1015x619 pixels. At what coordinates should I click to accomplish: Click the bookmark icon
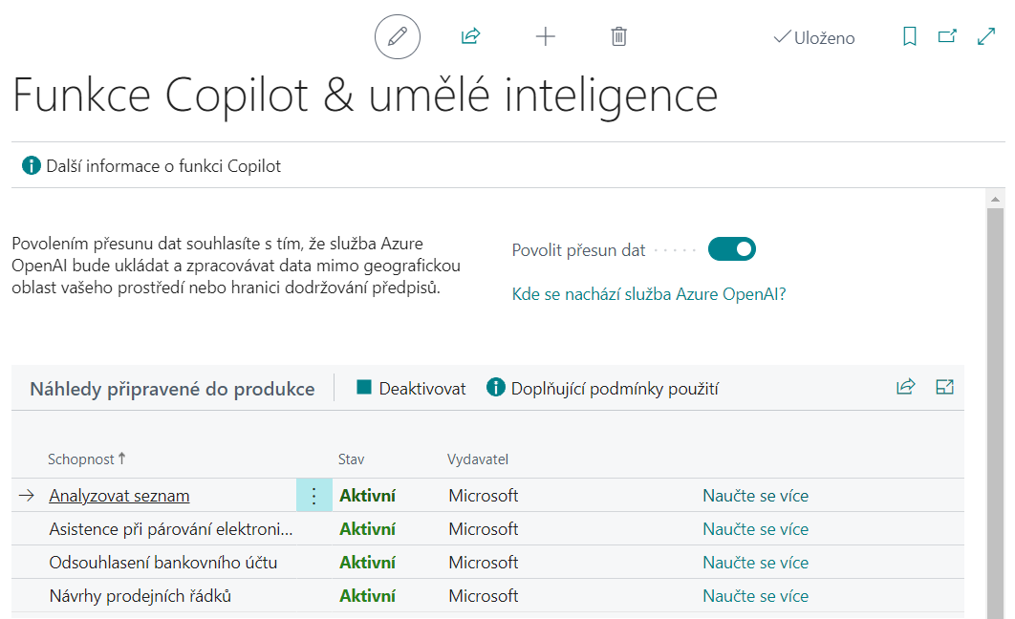[x=910, y=36]
